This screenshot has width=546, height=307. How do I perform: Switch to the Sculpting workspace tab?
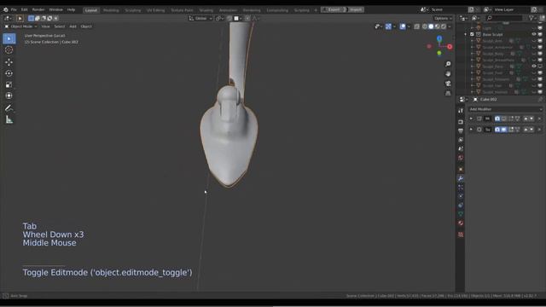point(133,10)
